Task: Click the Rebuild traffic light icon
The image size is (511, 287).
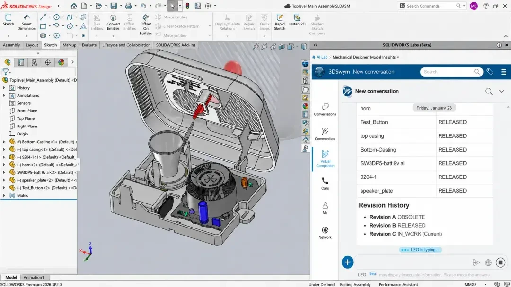Action: coord(188,6)
